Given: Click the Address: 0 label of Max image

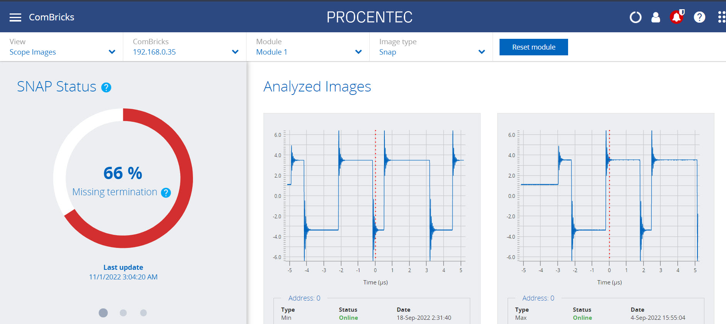Looking at the screenshot, I should pos(538,298).
